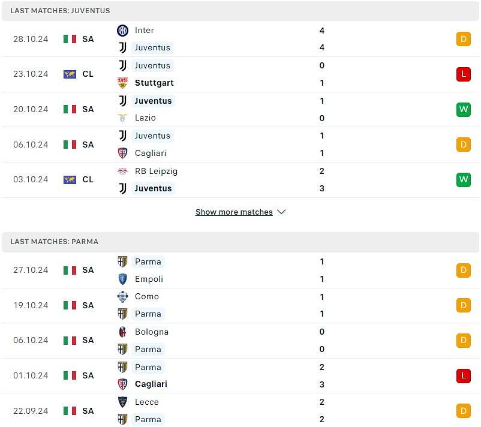Click the Lazio eagle crest icon
This screenshot has height=427, width=481.
click(123, 118)
